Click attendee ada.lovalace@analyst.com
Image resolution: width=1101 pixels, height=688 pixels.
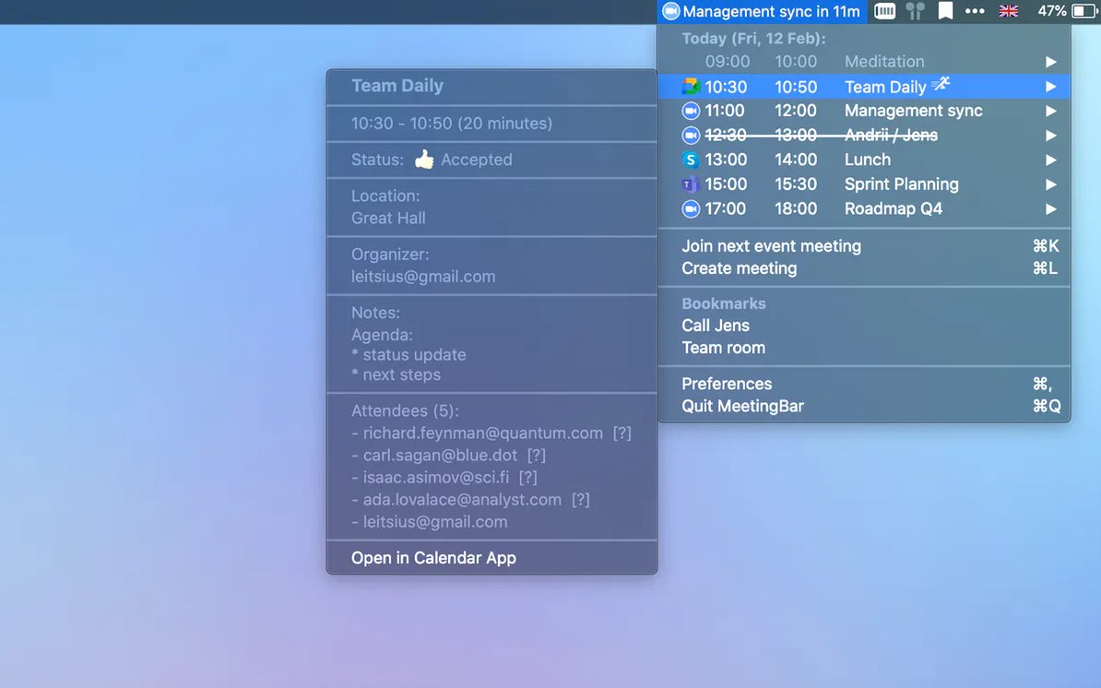click(462, 500)
